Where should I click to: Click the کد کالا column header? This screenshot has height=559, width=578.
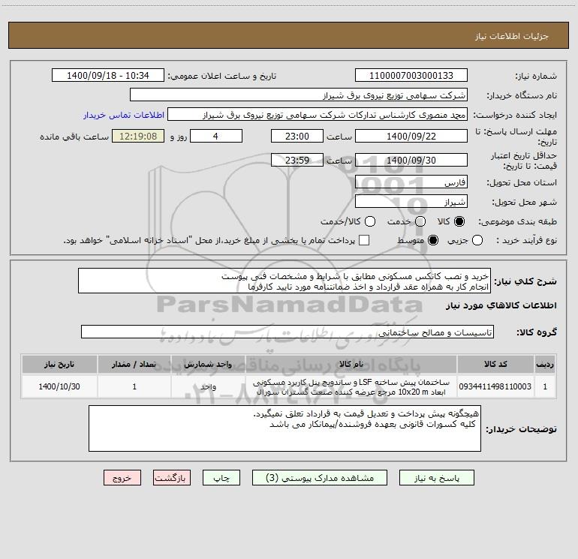click(495, 364)
